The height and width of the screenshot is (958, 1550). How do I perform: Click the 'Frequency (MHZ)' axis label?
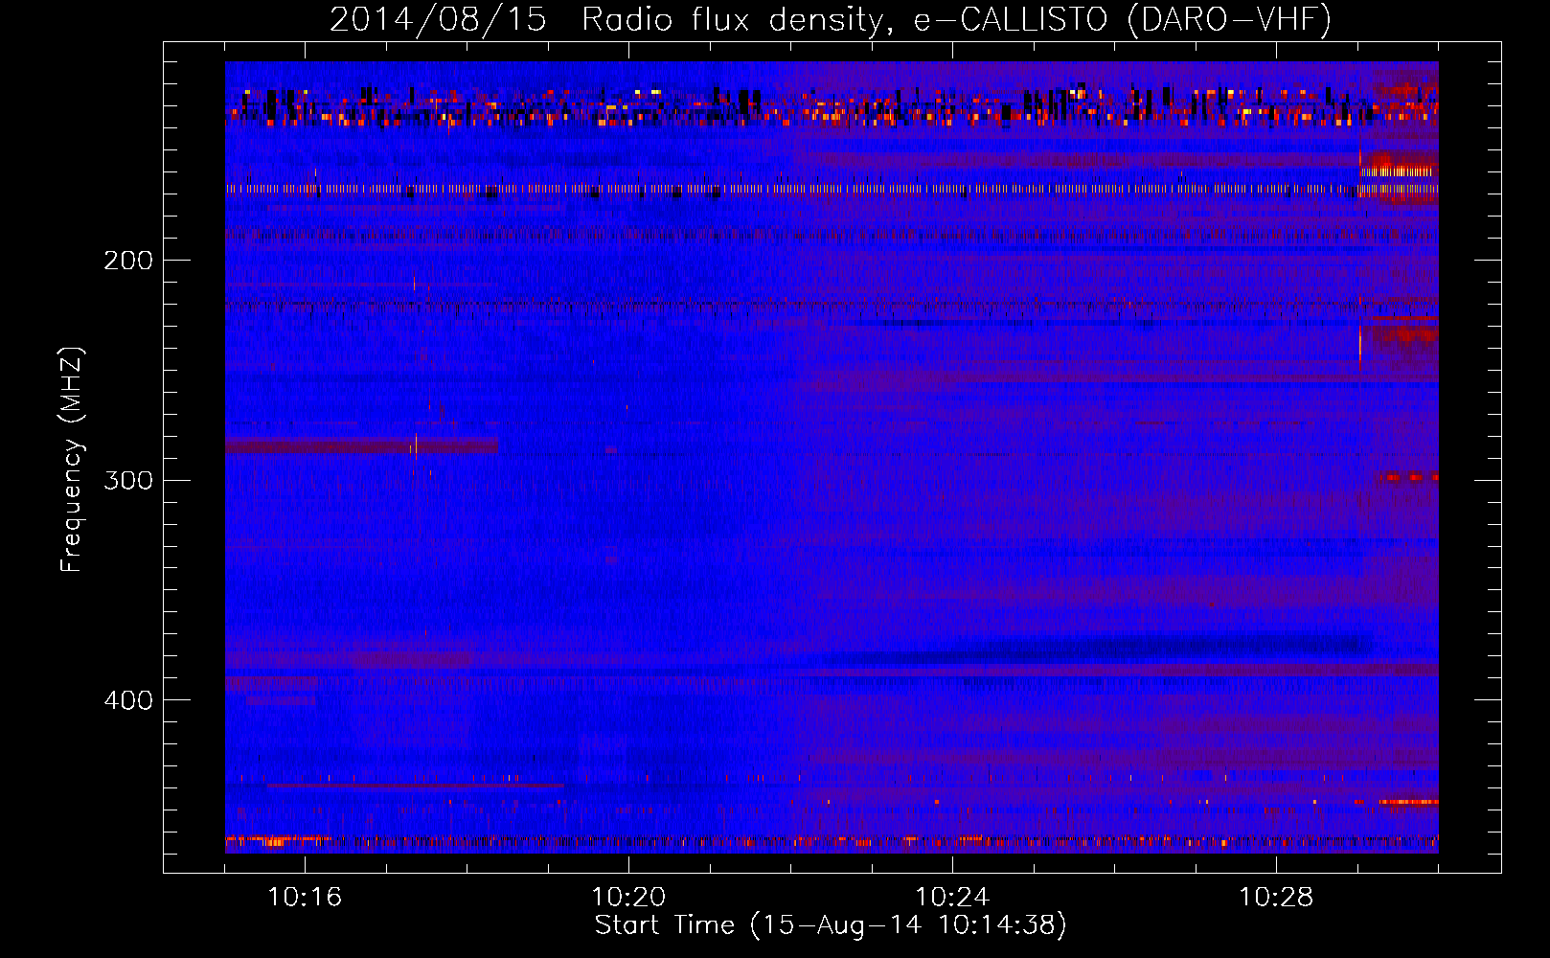pos(72,460)
